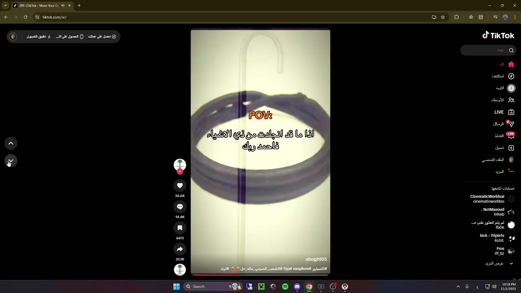This screenshot has height=293, width=521.
Task: Open comments on the video (14.4K)
Action: 180,207
